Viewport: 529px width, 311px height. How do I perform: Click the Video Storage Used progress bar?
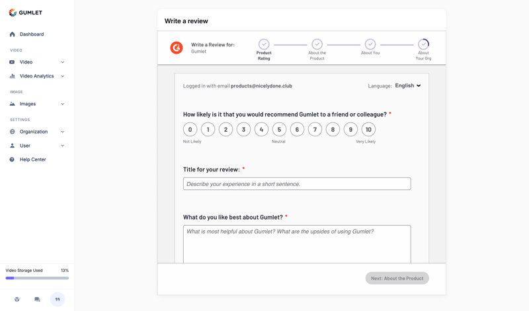pyautogui.click(x=37, y=278)
